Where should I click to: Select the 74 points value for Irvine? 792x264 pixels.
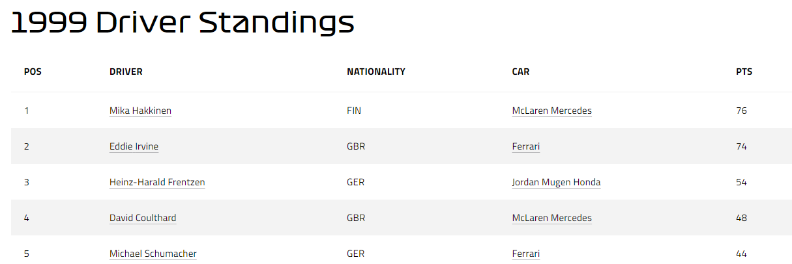(741, 146)
